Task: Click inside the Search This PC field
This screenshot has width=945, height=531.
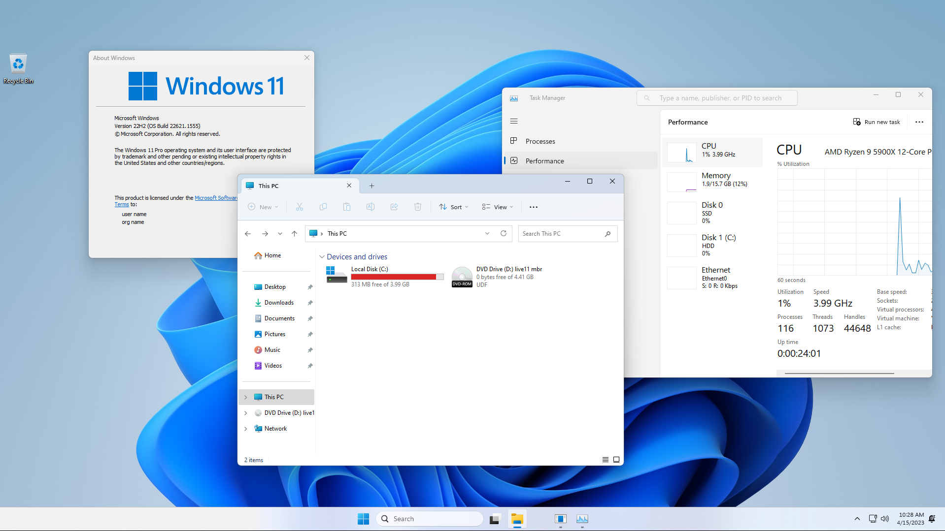Action: pos(562,233)
